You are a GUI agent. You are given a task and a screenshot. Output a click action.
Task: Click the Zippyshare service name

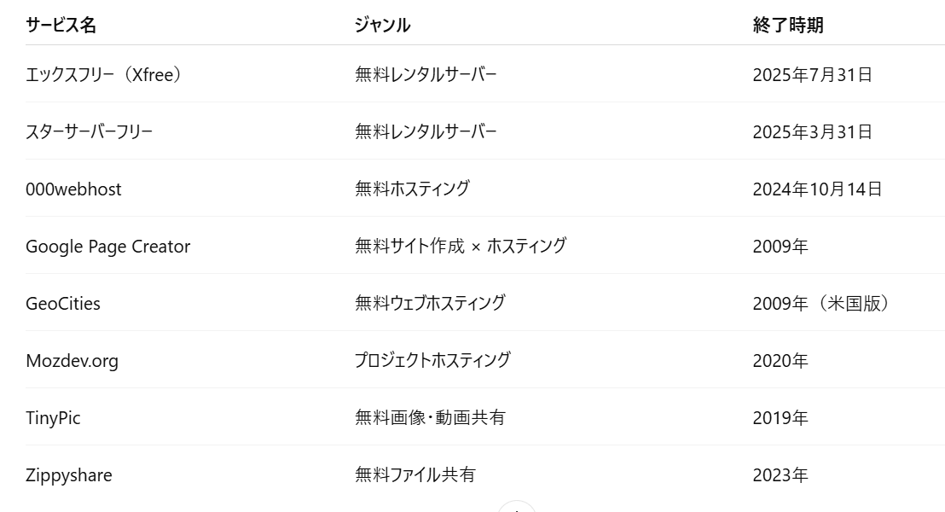[x=68, y=475]
